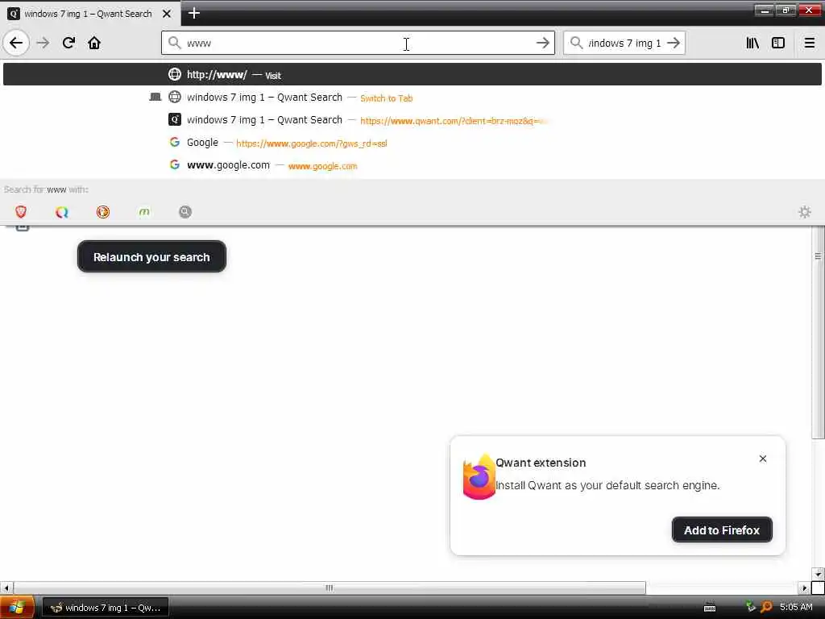Select www.google.com suggestion
The width and height of the screenshot is (825, 619).
point(412,165)
